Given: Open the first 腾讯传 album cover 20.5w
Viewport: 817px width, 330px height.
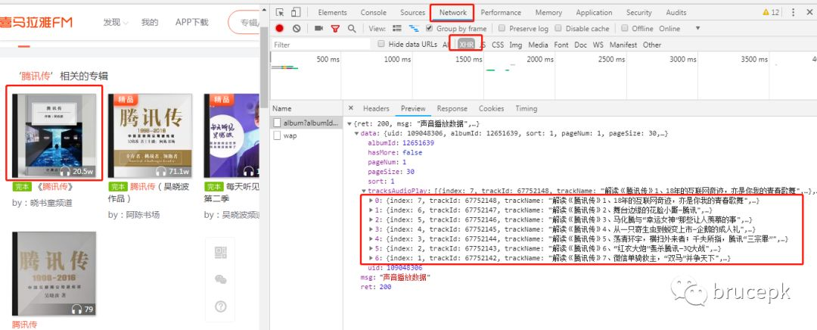Looking at the screenshot, I should coord(54,136).
